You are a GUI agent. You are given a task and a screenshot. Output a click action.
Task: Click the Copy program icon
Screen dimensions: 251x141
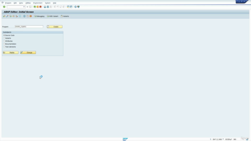coord(27,16)
